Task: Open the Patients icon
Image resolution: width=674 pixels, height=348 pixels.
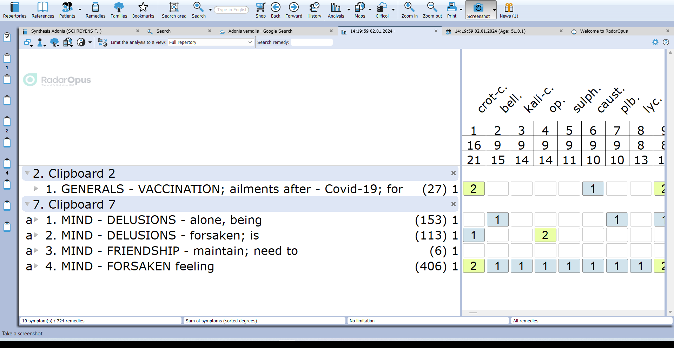Action: pos(67,10)
